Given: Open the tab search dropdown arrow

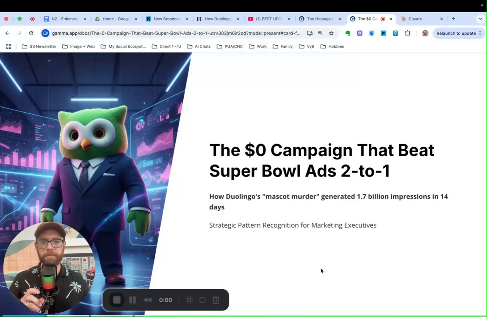Looking at the screenshot, I should pos(481,19).
